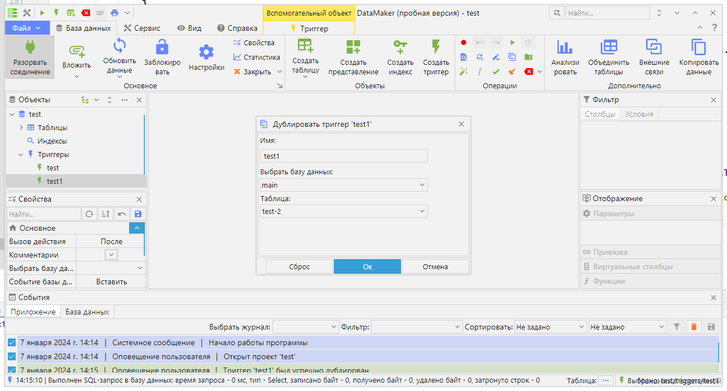Screen dimensions: 727x391
Task: Click the Вложить attach icon
Action: click(77, 51)
